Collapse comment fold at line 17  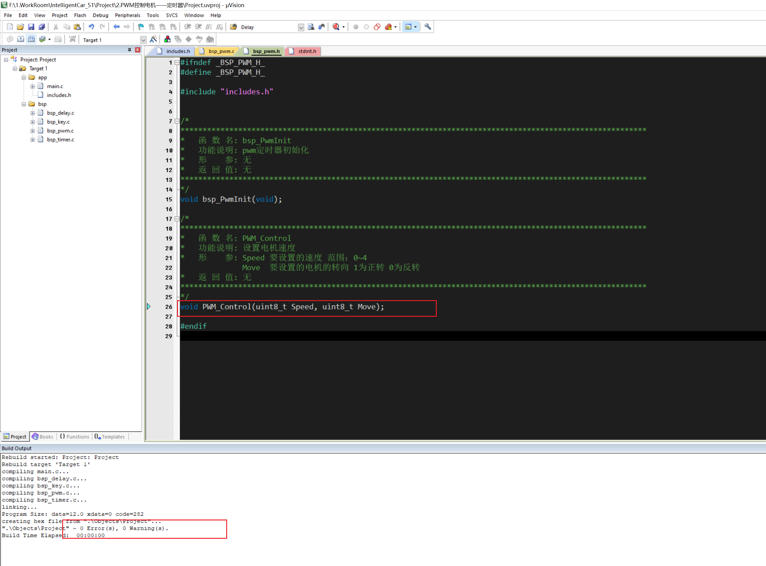pos(177,219)
